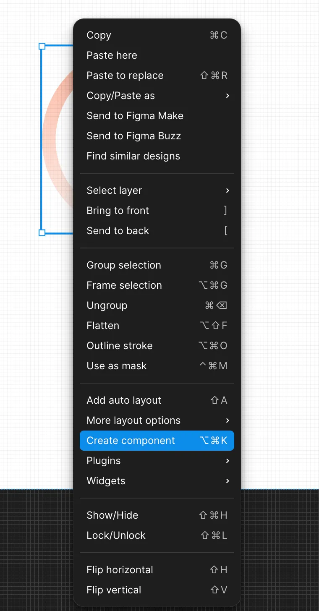Click Create component menu item
Viewport: 319px width, 611px height.
click(157, 441)
